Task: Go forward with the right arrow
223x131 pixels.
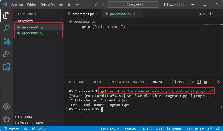Action: (x=102, y=5)
